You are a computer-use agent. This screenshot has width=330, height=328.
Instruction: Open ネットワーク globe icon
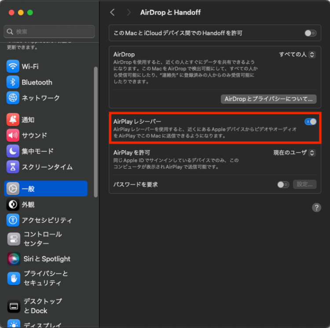(x=13, y=98)
